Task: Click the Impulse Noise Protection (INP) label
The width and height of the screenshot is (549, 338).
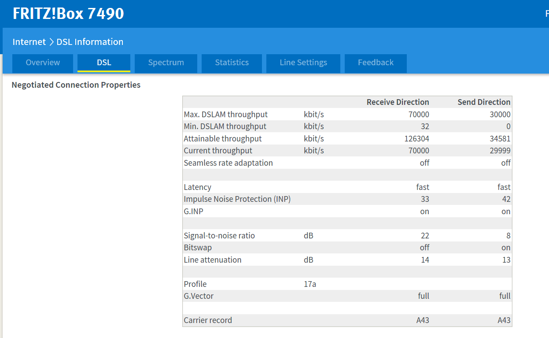Action: click(x=237, y=199)
